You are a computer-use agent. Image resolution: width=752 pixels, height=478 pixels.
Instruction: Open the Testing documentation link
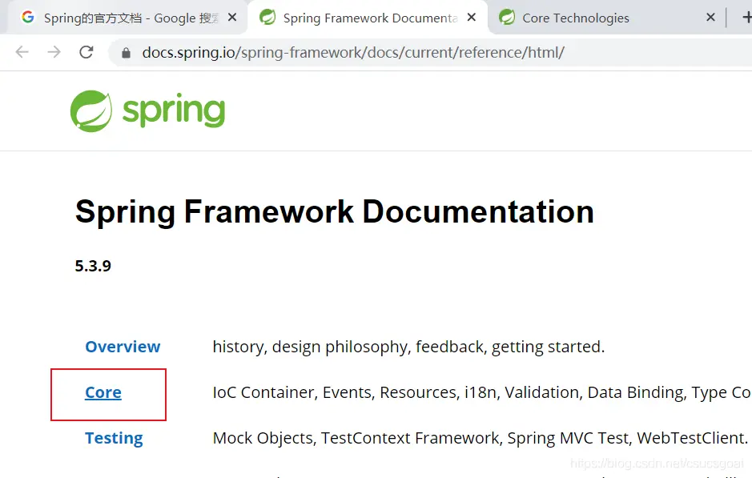[x=114, y=438]
